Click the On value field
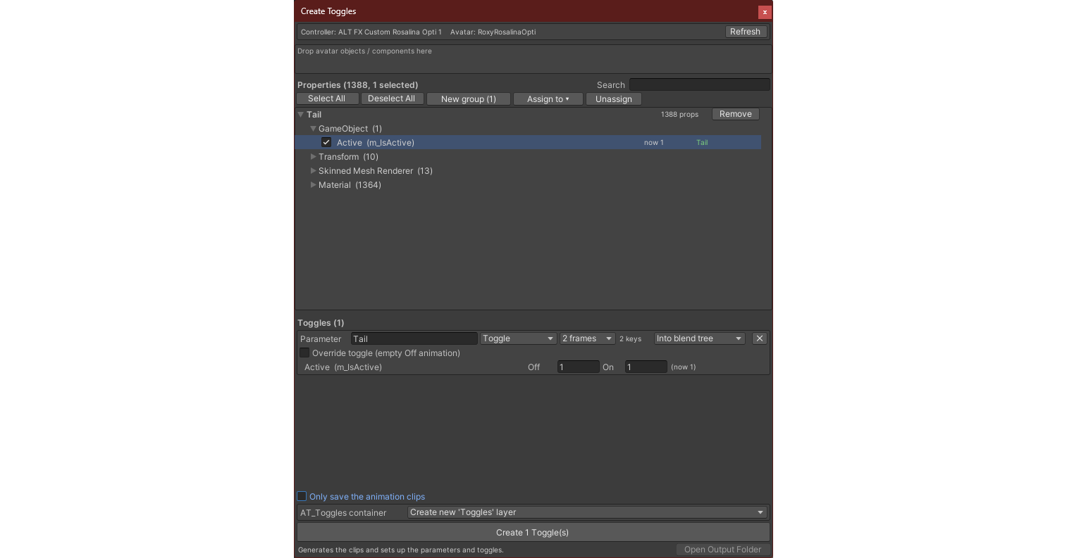This screenshot has height=558, width=1067. pos(646,367)
